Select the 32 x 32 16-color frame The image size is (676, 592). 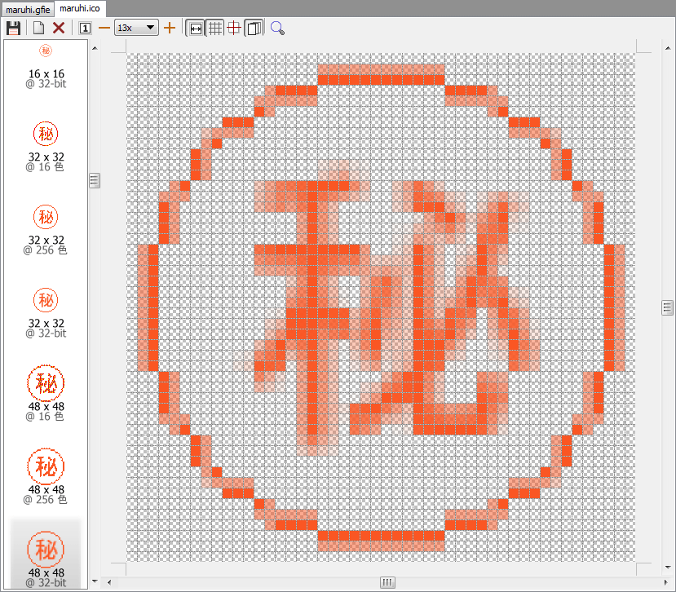46,147
